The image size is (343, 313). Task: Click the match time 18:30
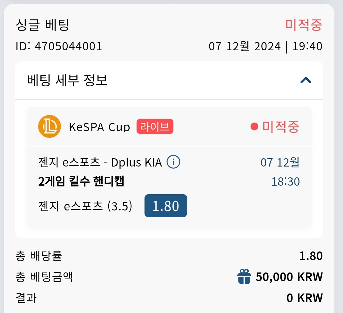pos(286,181)
